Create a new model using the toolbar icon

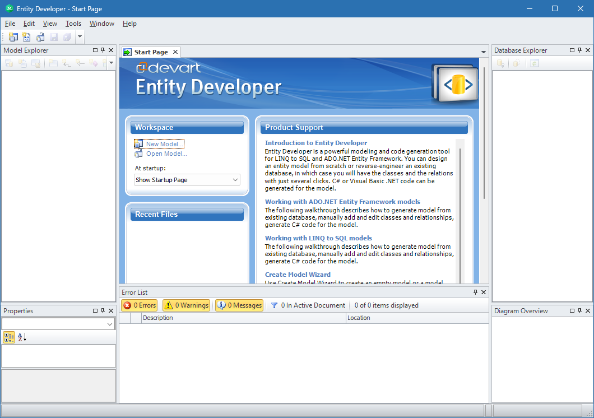[13, 36]
